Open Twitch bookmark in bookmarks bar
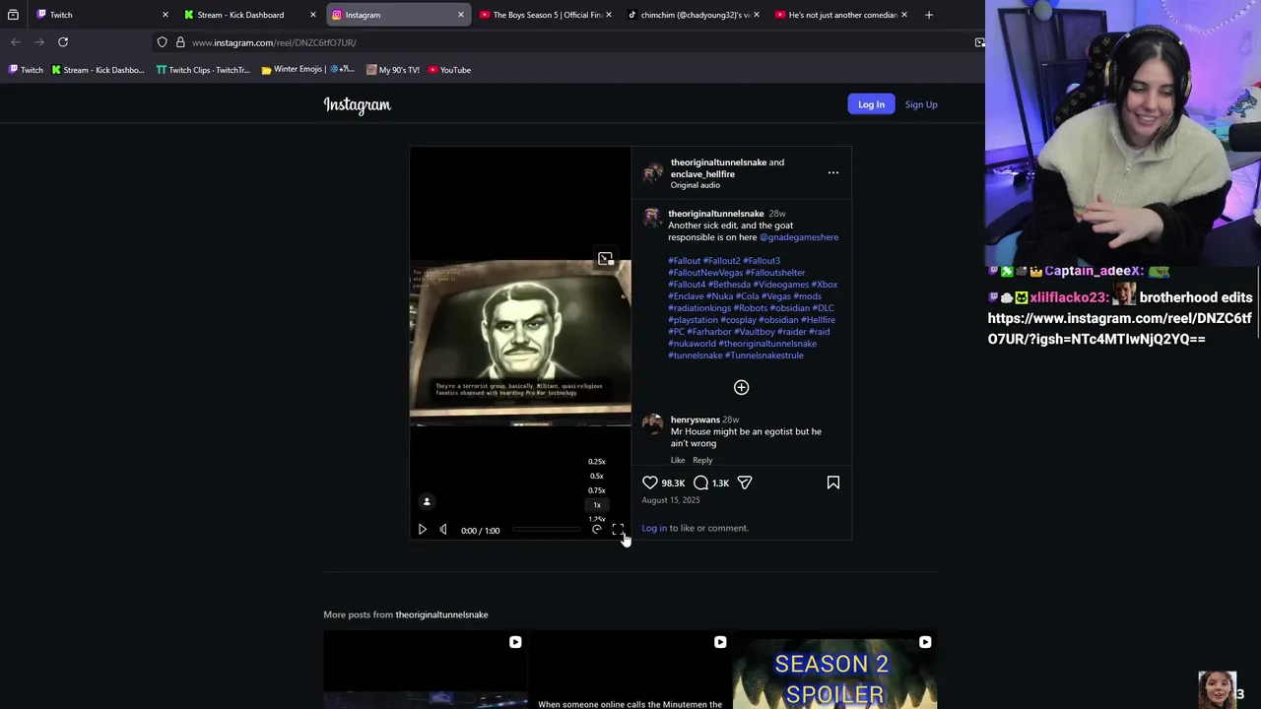This screenshot has height=709, width=1261. pos(26,70)
